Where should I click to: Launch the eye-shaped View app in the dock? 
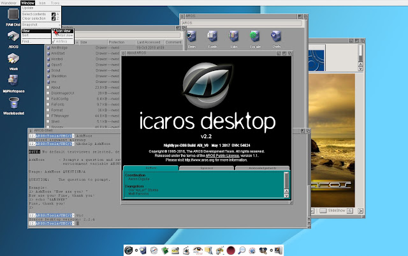tap(198, 250)
